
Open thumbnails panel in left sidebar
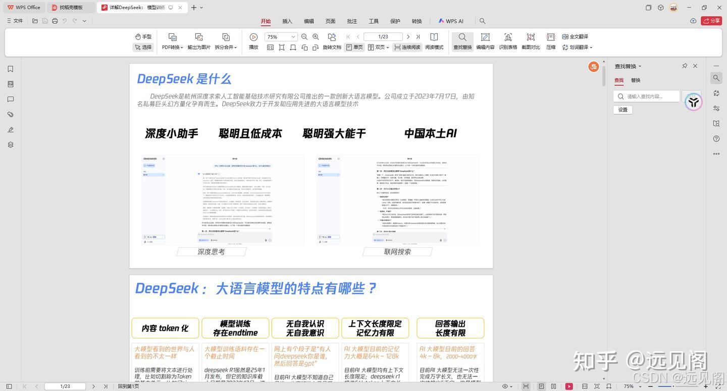click(11, 84)
